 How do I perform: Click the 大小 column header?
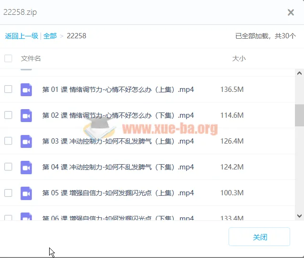click(239, 58)
